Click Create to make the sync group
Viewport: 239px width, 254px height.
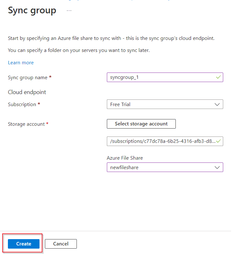tap(23, 244)
